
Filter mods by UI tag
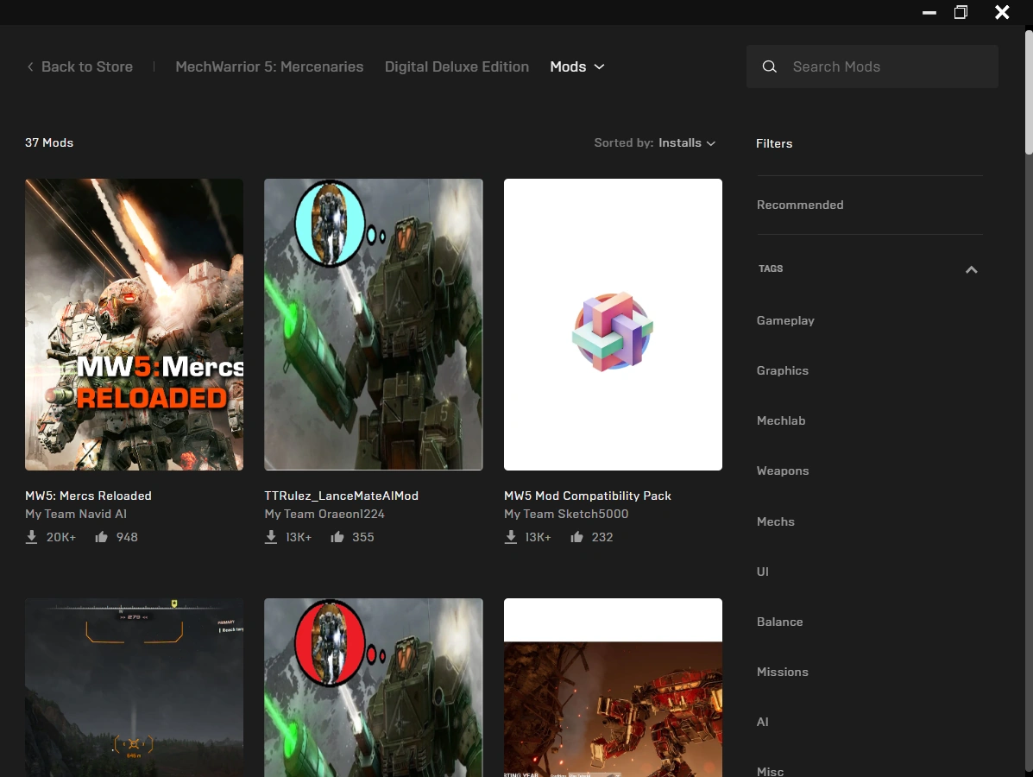(x=763, y=572)
